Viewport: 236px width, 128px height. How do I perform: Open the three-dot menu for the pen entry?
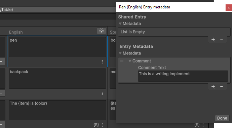102,62
